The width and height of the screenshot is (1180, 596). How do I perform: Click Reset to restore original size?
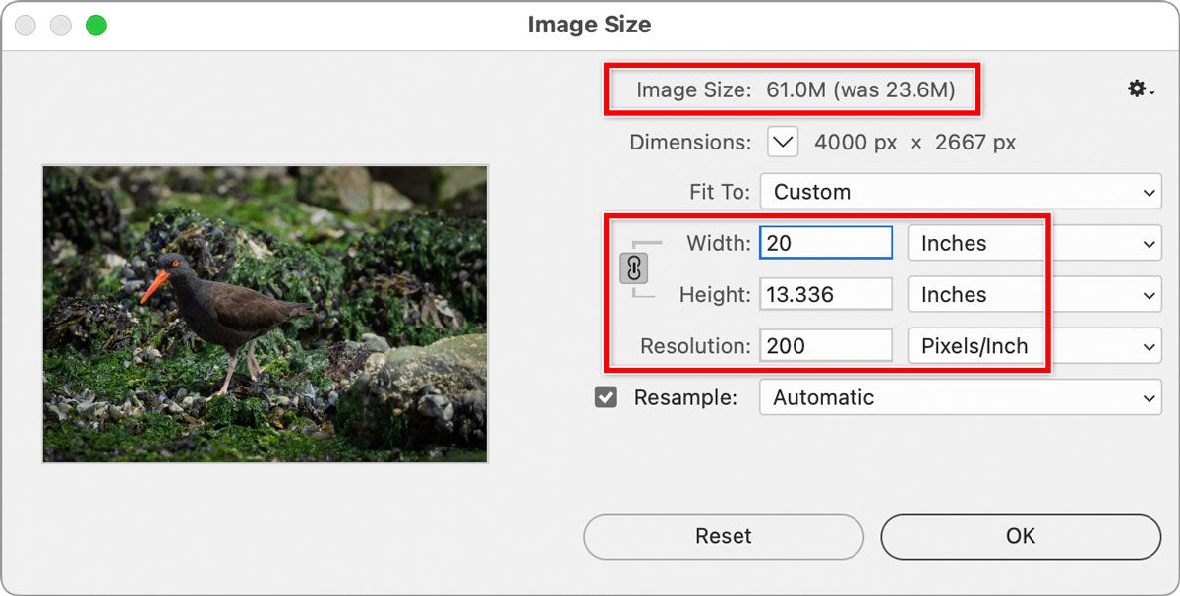pos(723,536)
